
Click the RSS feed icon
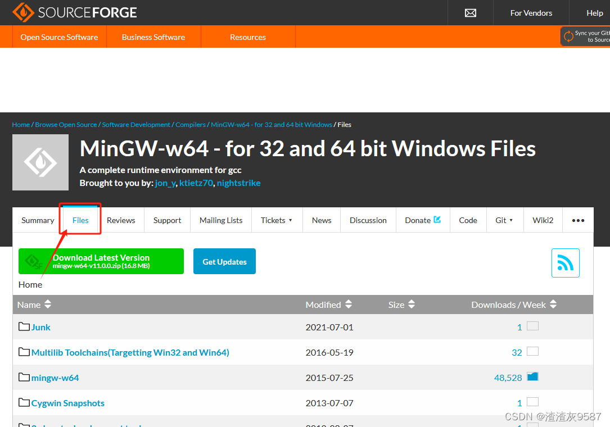click(566, 262)
